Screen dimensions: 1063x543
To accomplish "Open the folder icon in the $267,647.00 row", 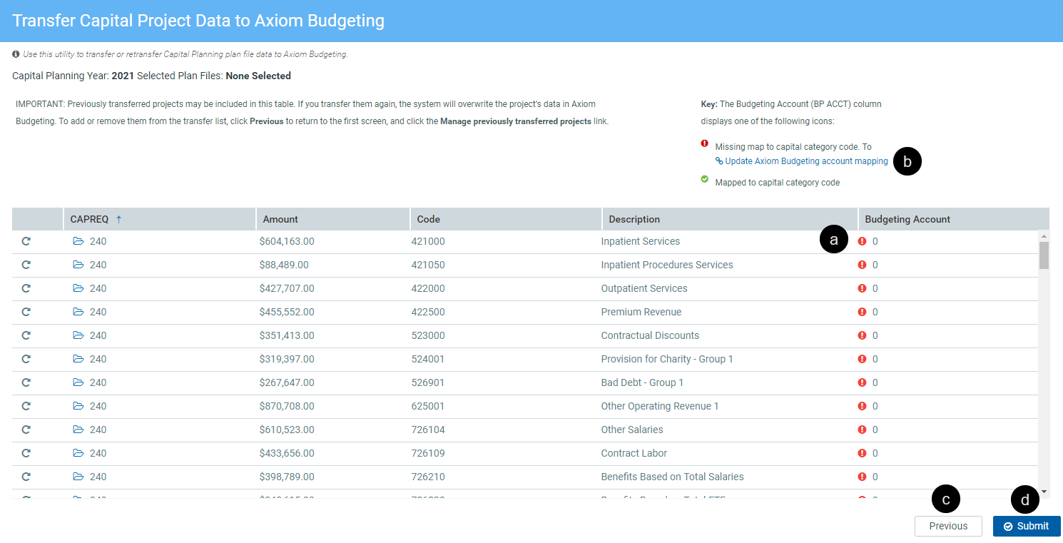I will click(x=78, y=382).
